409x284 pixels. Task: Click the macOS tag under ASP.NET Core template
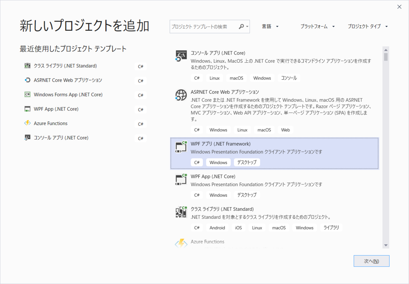coord(264,130)
